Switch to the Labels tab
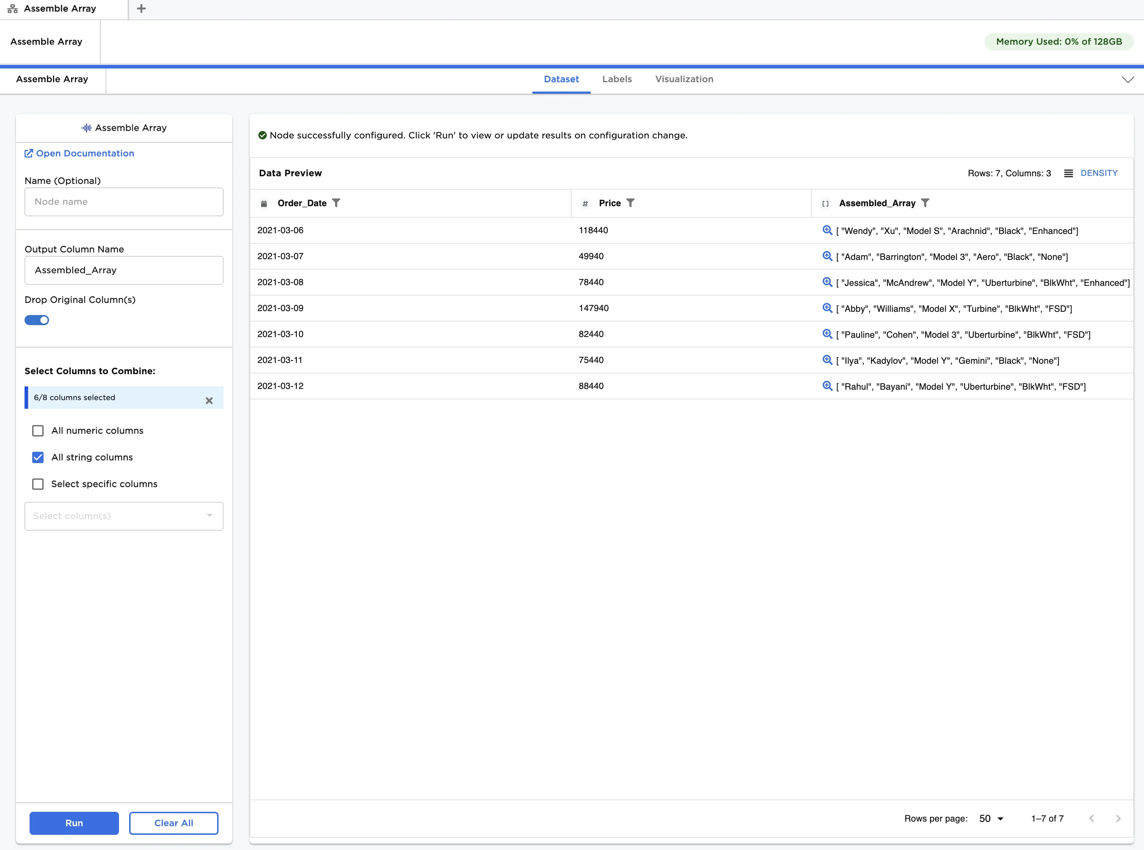 (x=617, y=79)
